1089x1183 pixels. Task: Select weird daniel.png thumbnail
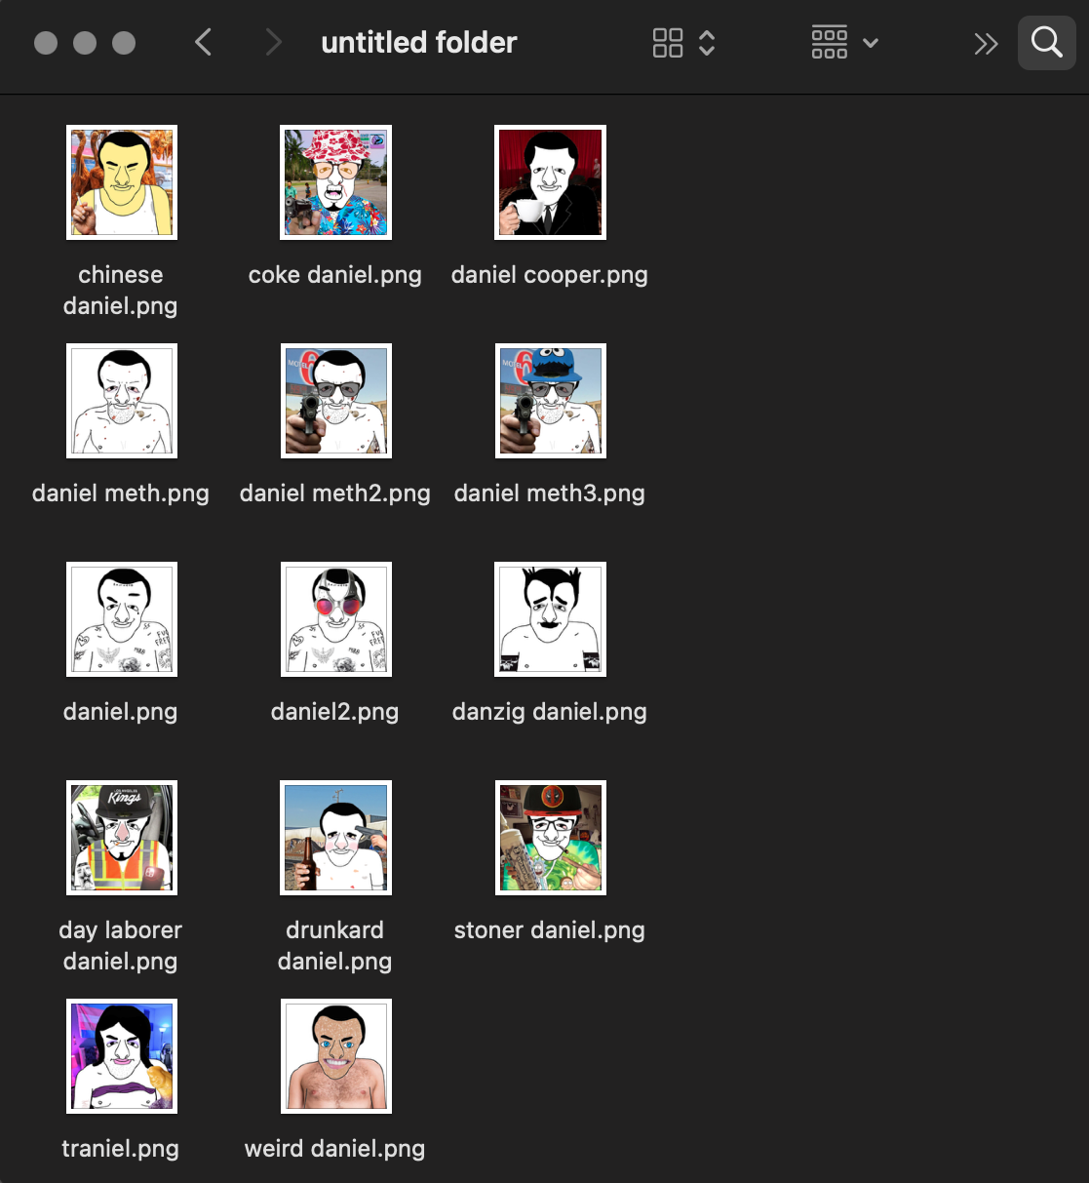click(336, 1056)
